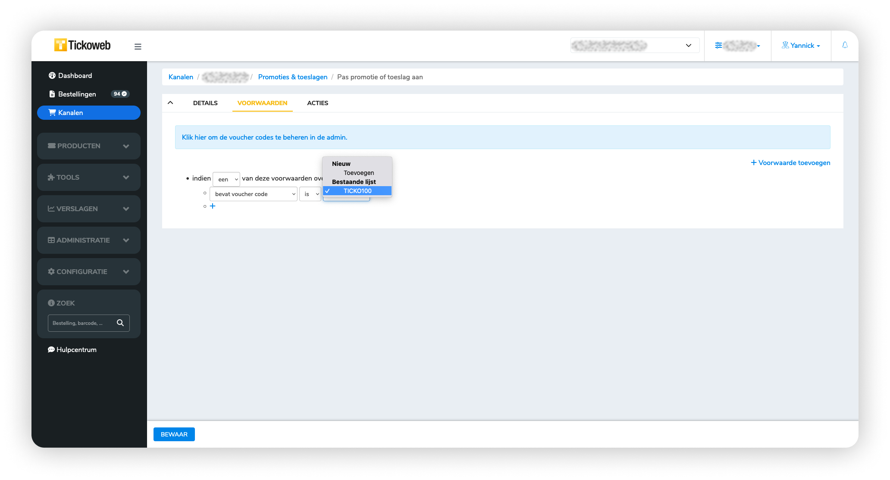Open Hulpcentrum chat link

(x=72, y=349)
